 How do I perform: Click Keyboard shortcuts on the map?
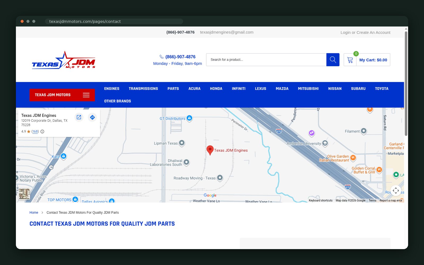(320, 200)
